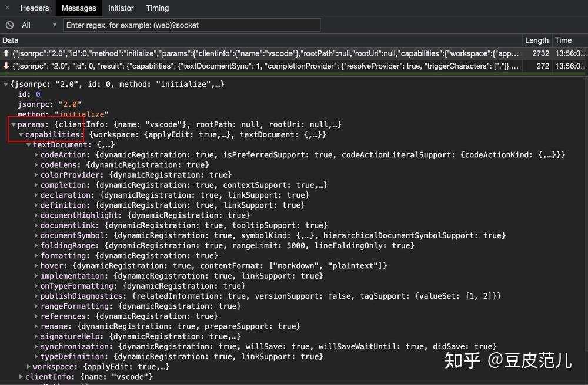Collapse the capabilities node
The height and width of the screenshot is (385, 588).
(21, 134)
